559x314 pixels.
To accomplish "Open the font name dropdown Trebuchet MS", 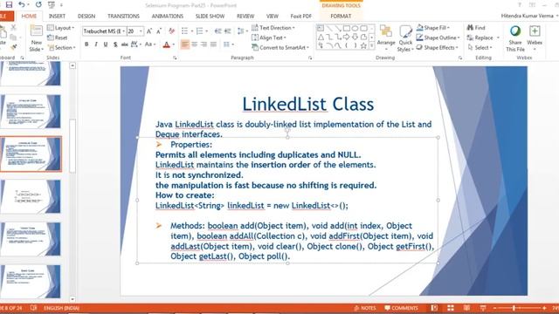I will (124, 31).
